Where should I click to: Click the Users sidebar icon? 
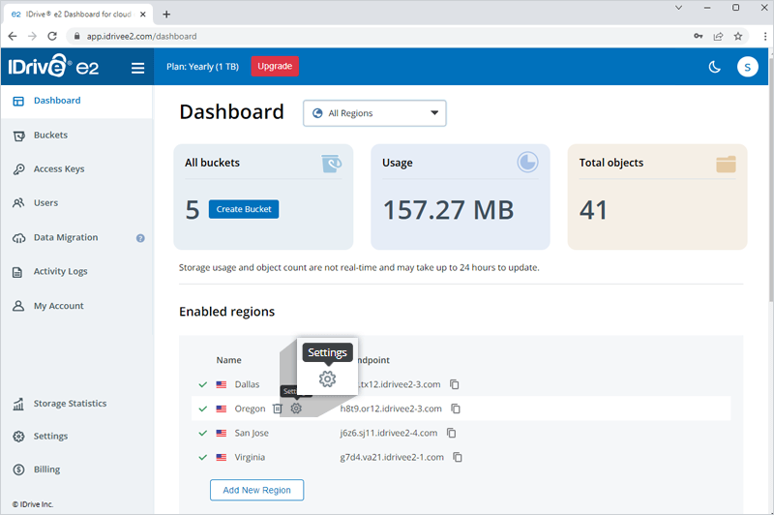click(x=18, y=203)
